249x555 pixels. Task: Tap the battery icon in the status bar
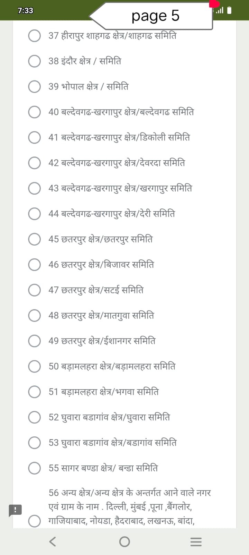click(229, 10)
